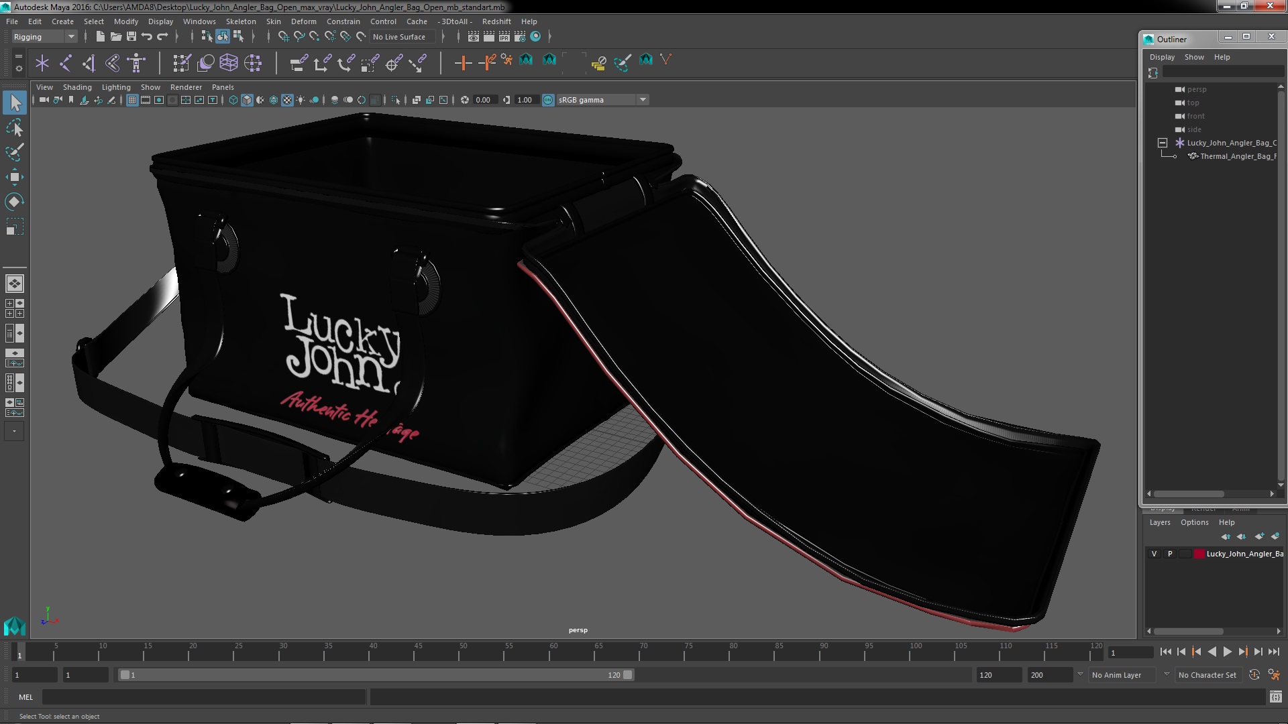Create a new scene using the New Scene icon
This screenshot has height=724, width=1288.
[x=101, y=37]
